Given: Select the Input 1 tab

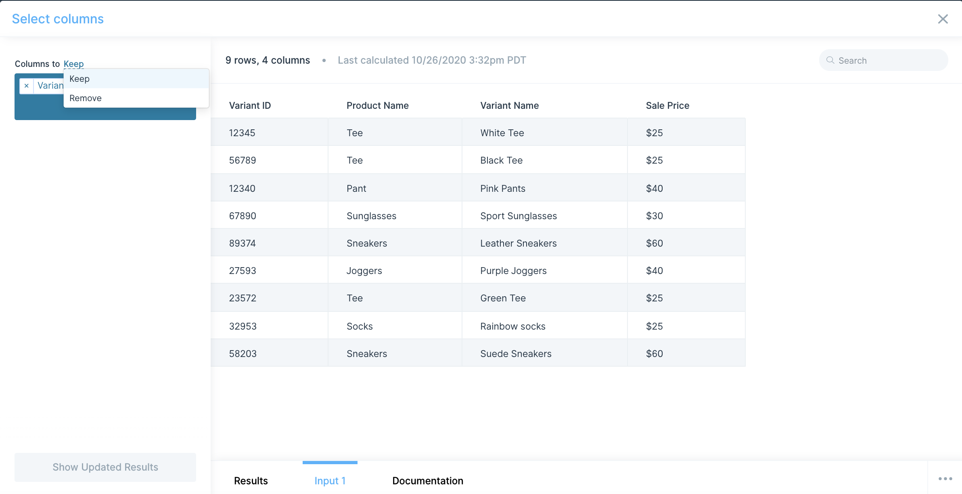Looking at the screenshot, I should [330, 481].
